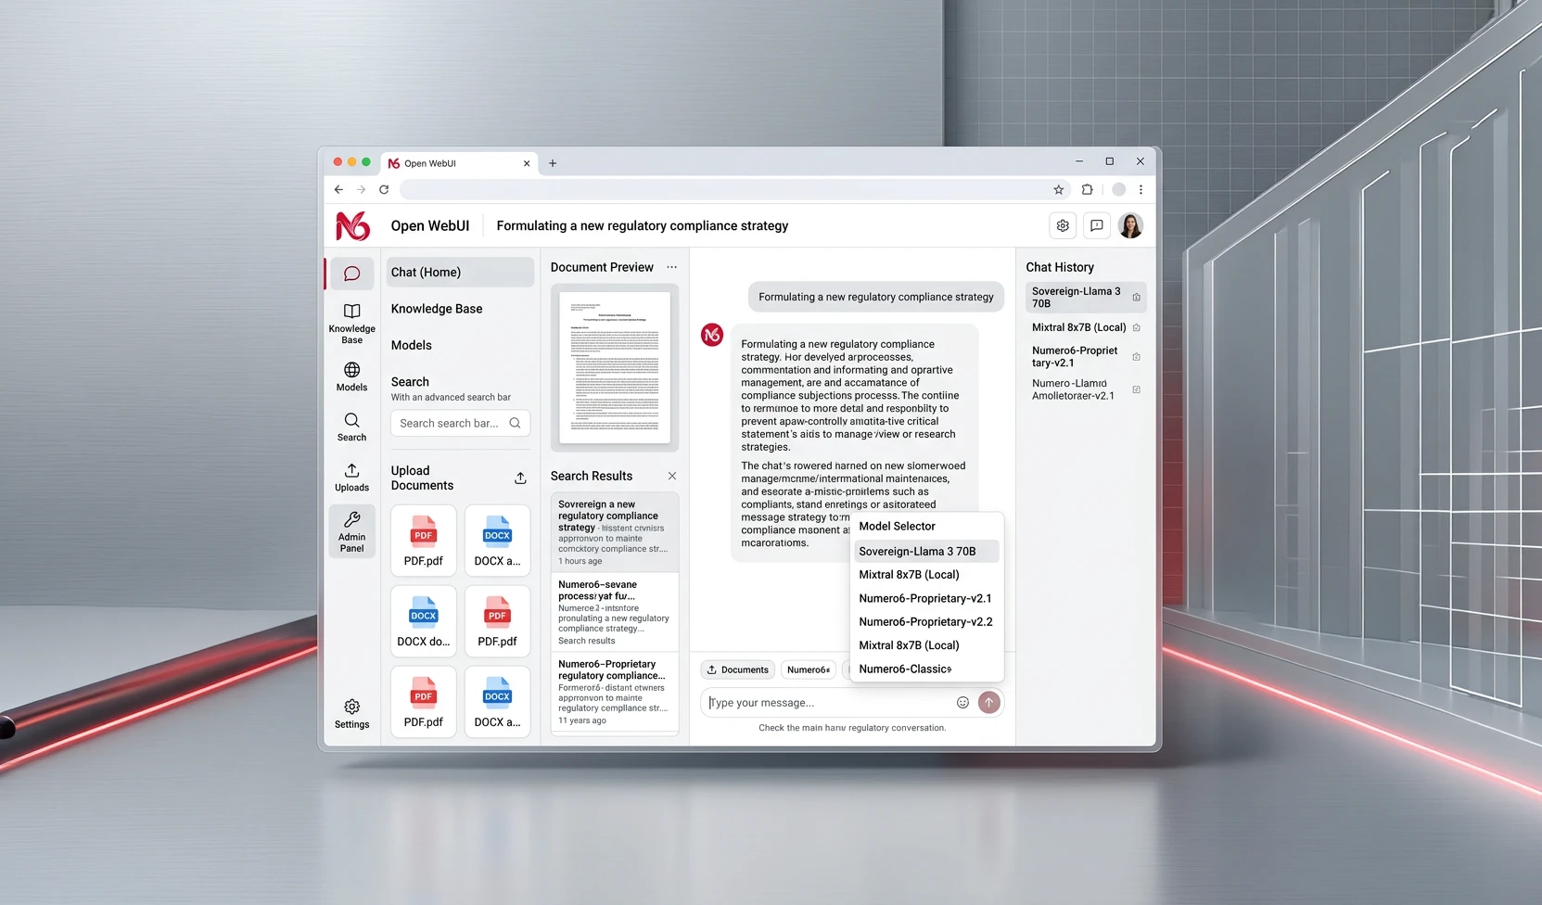
Task: Open the Chat icon in sidebar
Action: [x=351, y=274]
